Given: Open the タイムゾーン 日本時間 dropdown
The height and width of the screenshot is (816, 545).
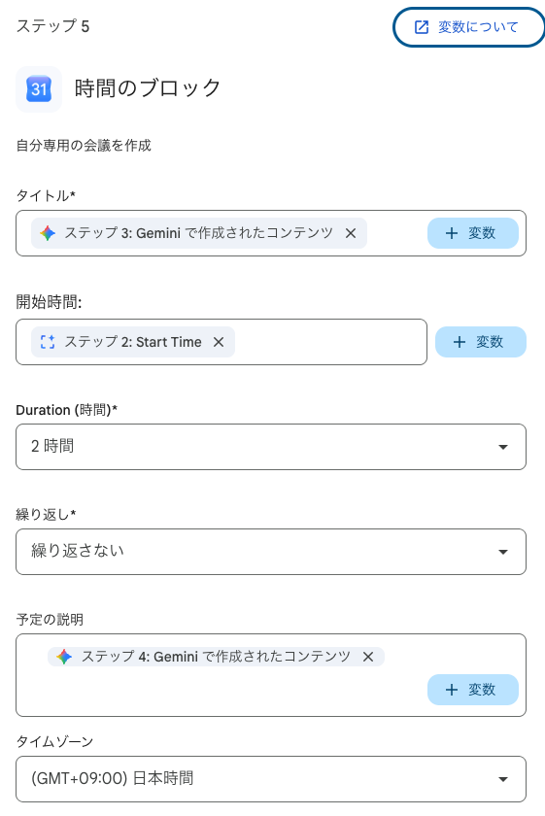Looking at the screenshot, I should click(271, 779).
